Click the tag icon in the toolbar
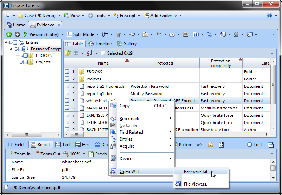 coord(132,34)
